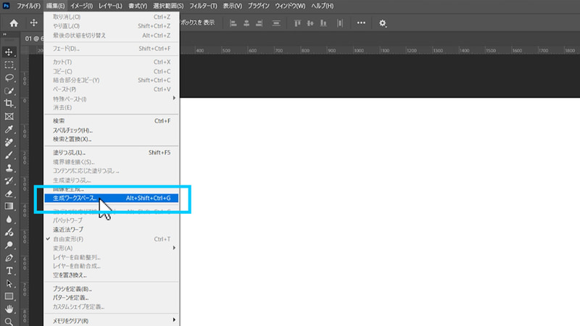Select the Clone Stamp tool

[x=9, y=168]
